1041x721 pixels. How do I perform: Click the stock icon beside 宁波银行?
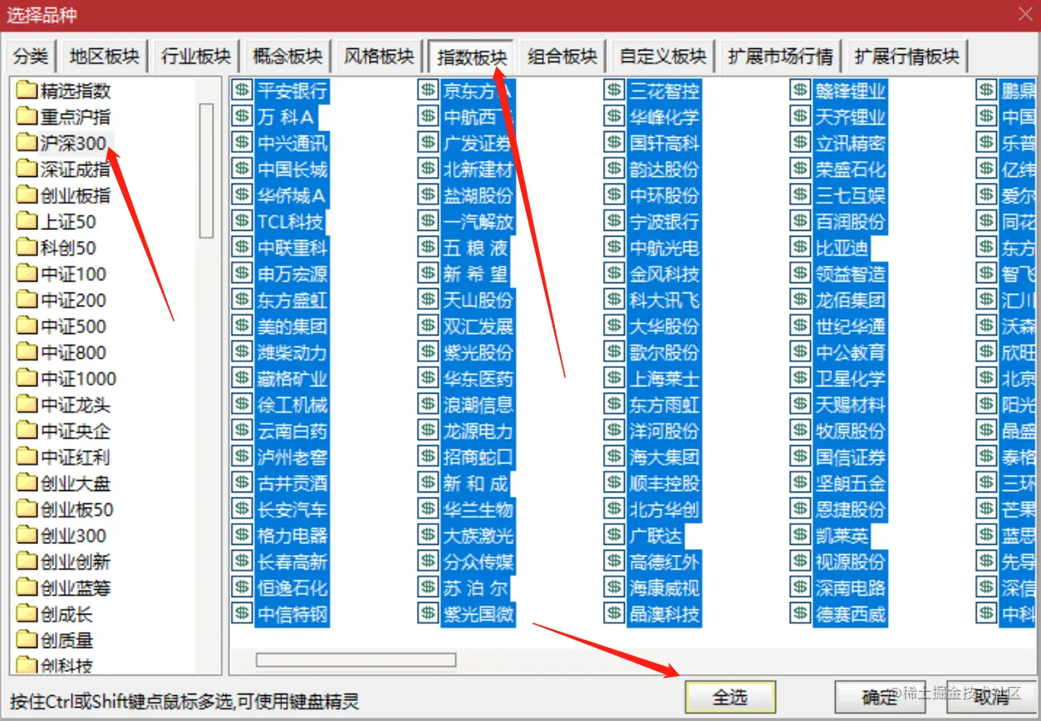pos(614,222)
